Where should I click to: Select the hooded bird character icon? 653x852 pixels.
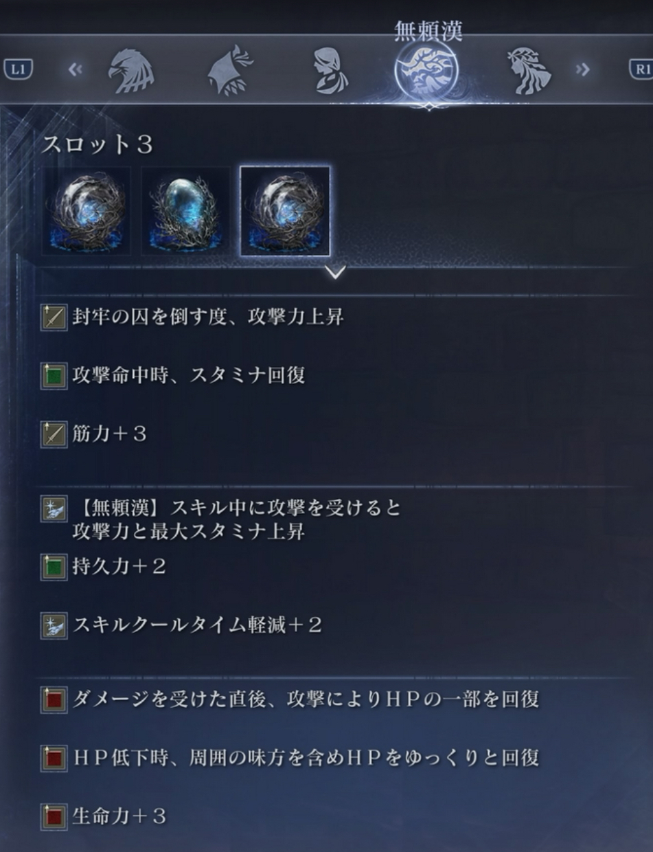point(230,69)
